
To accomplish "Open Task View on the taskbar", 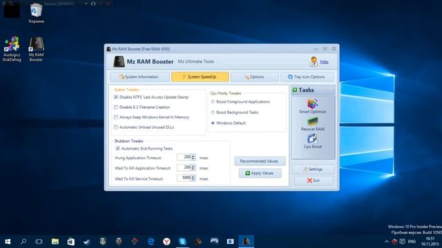I will (x=39, y=242).
